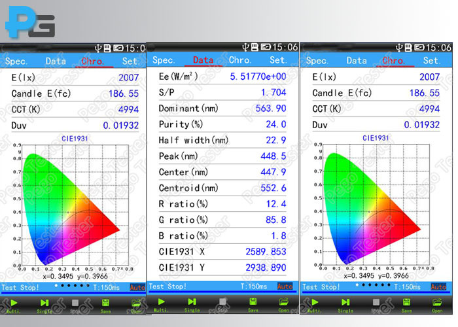
Task: Open file icon in right panel
Action: 437,305
